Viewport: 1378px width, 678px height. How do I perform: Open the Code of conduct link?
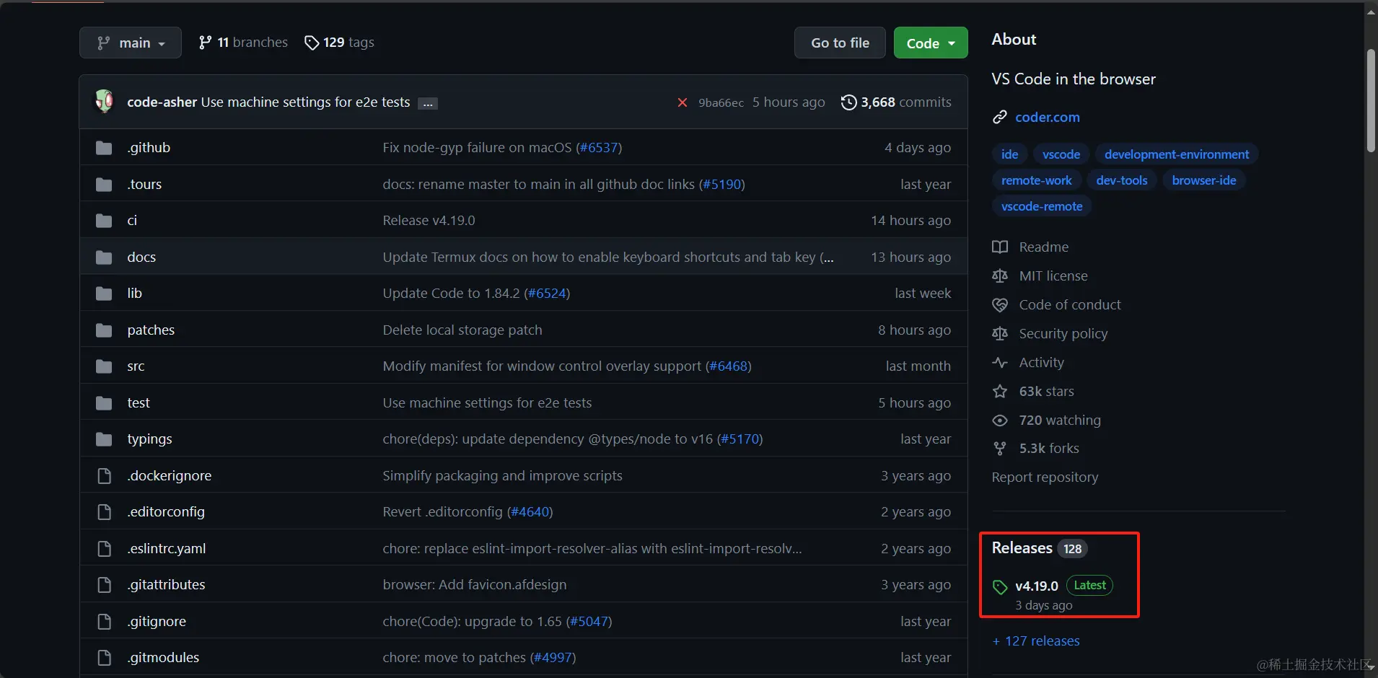[1056, 305]
